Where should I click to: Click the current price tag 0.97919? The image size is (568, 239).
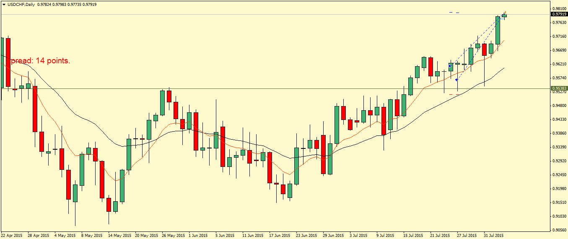pos(559,14)
